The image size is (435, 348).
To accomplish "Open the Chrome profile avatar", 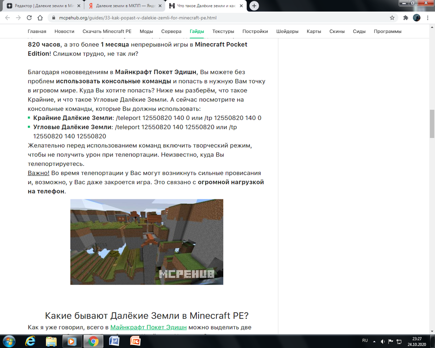I will click(x=417, y=17).
